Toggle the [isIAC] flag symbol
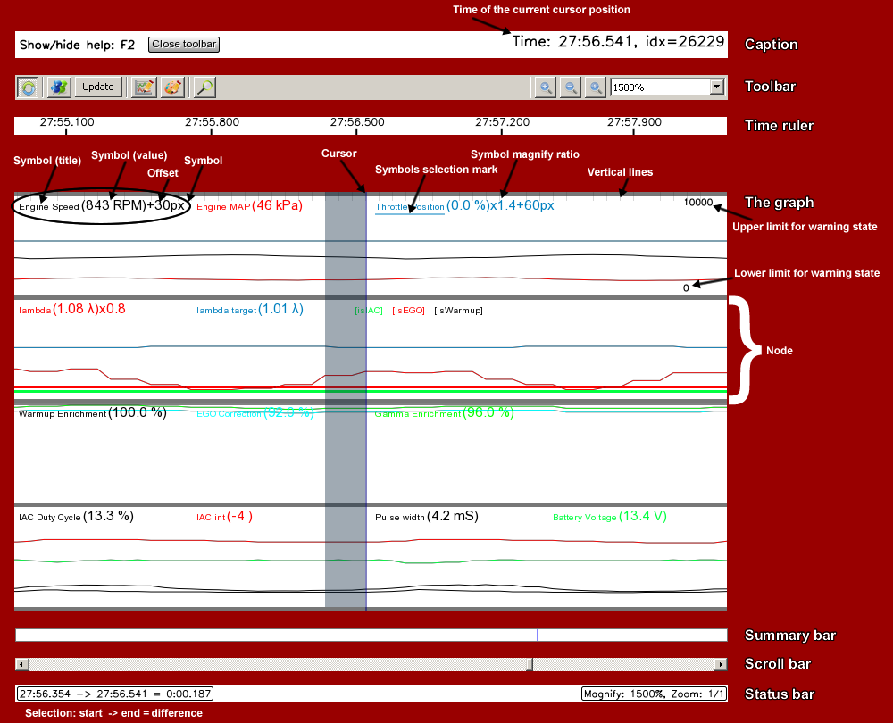 pos(368,311)
